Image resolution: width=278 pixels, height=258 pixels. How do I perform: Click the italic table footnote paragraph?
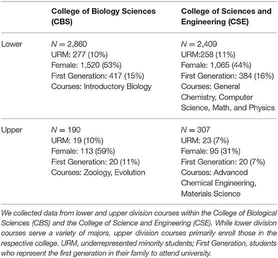[139, 233]
